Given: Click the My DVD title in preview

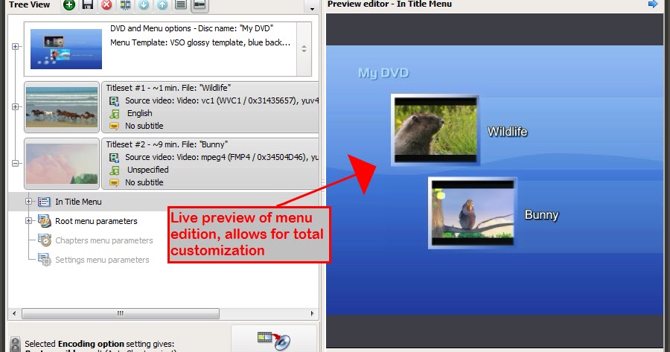Looking at the screenshot, I should 383,73.
